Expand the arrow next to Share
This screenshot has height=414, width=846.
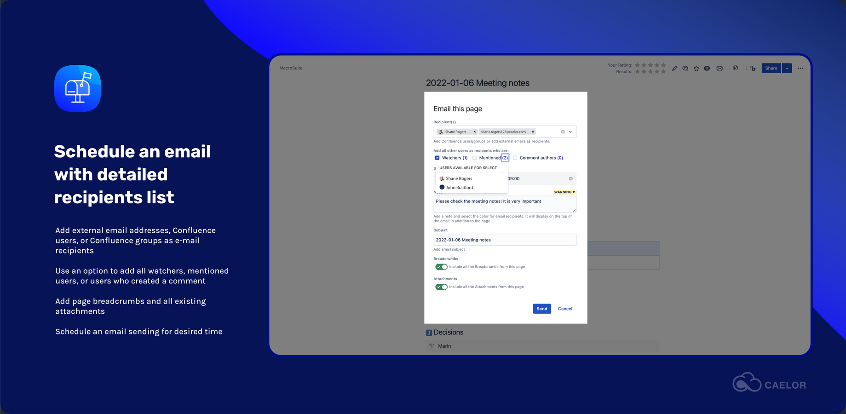tap(787, 68)
